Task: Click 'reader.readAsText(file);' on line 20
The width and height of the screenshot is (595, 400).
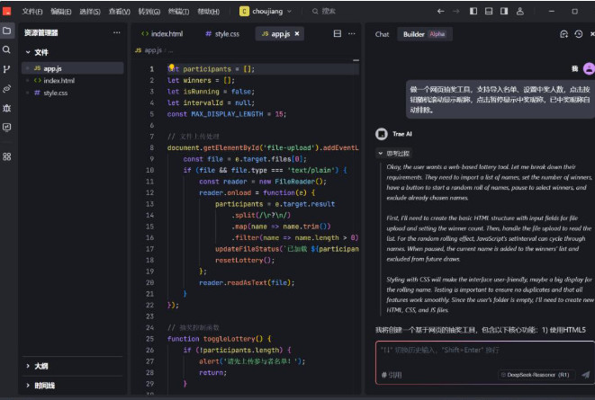Action: click(x=247, y=282)
